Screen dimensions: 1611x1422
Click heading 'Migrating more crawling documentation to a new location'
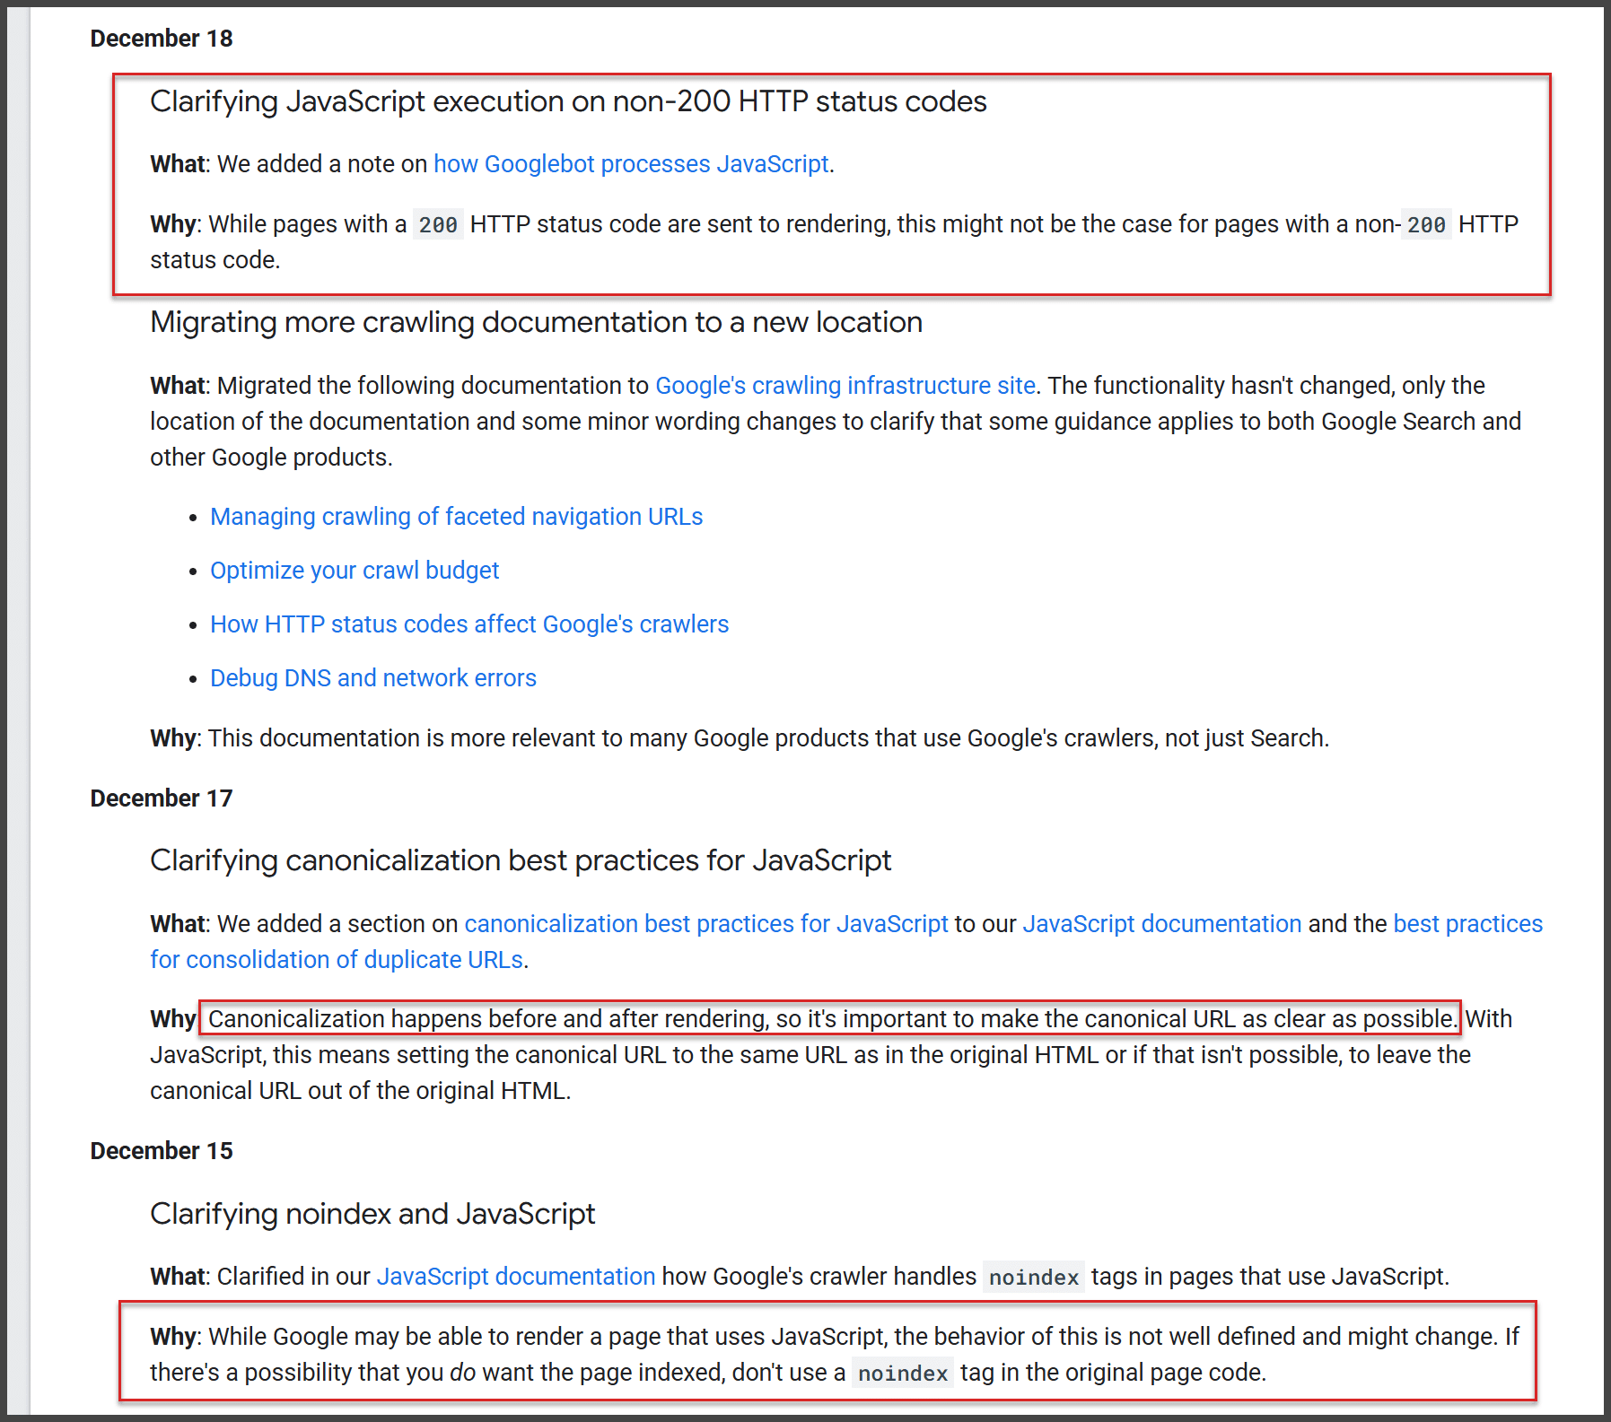(x=536, y=322)
